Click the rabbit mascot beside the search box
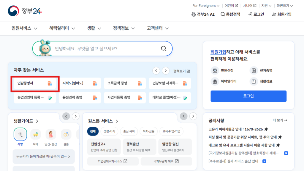The height and width of the screenshot is (171, 304). click(45, 48)
